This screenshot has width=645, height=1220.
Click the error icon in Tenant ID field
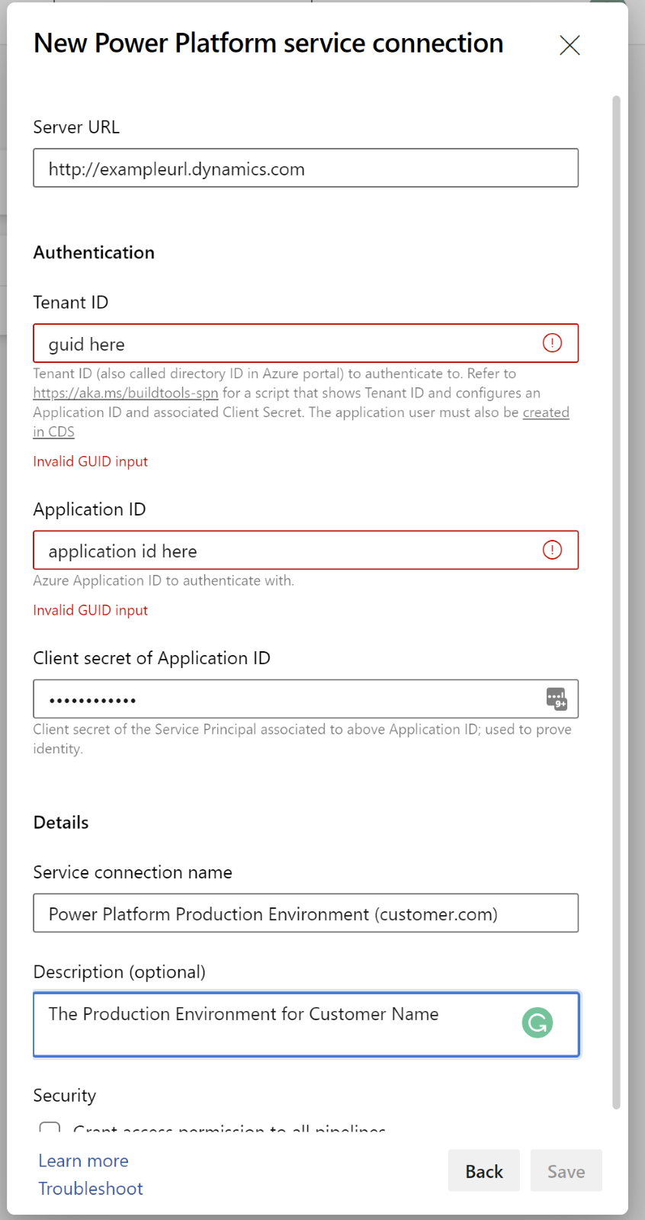pos(552,343)
